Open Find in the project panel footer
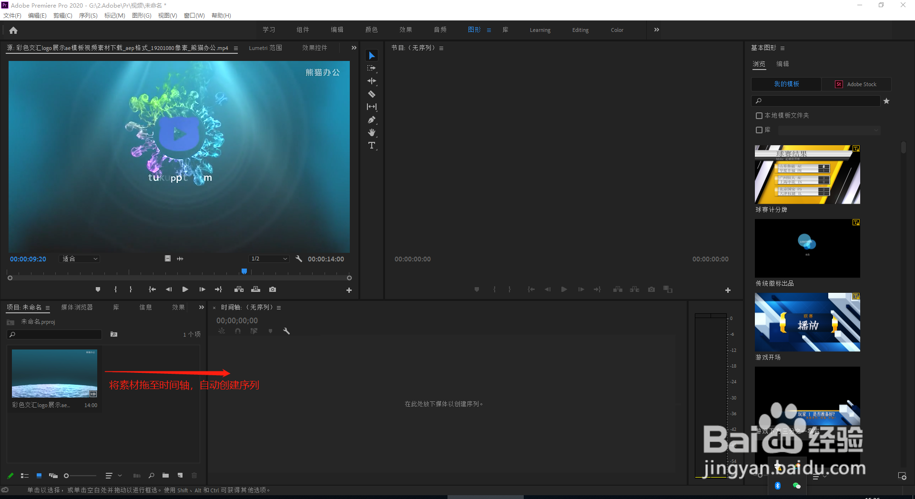915x499 pixels. click(x=152, y=475)
